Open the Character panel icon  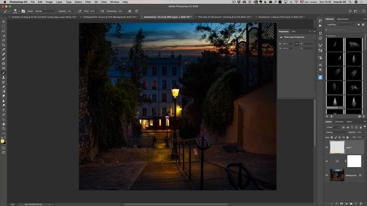tap(320, 65)
